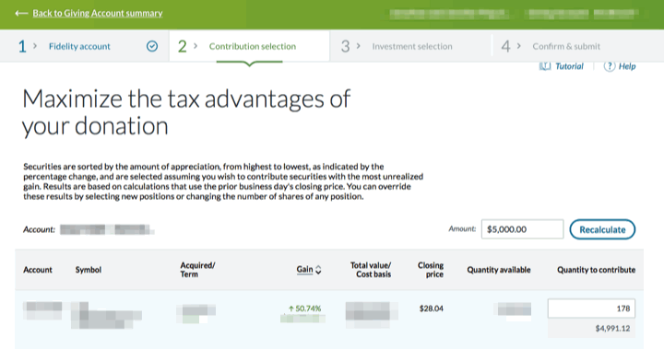The image size is (664, 349).
Task: Click the chevron next to step number 4
Action: coord(518,46)
